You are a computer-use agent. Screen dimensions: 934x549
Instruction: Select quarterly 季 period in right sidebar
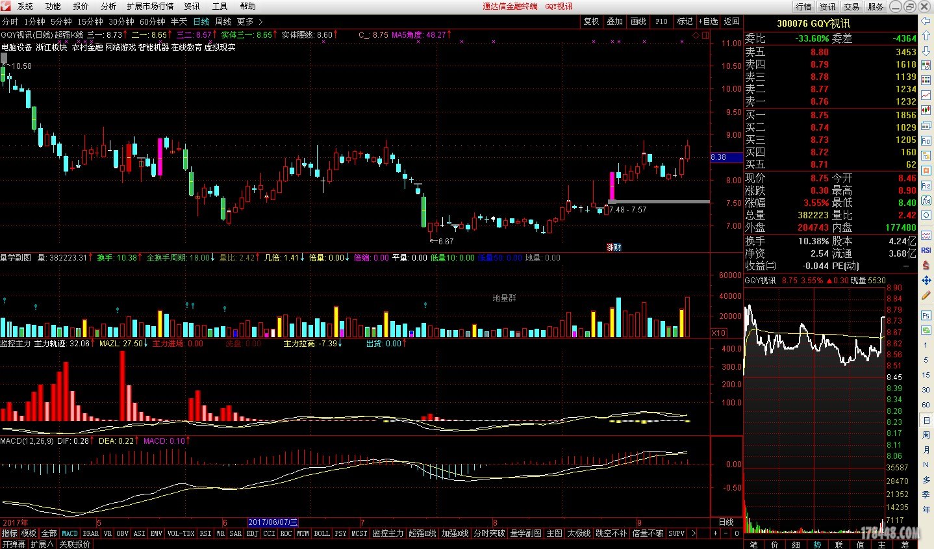pos(926,494)
